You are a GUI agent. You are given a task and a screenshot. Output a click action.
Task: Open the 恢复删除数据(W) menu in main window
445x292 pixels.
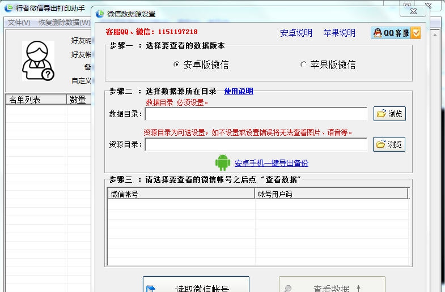(x=64, y=23)
